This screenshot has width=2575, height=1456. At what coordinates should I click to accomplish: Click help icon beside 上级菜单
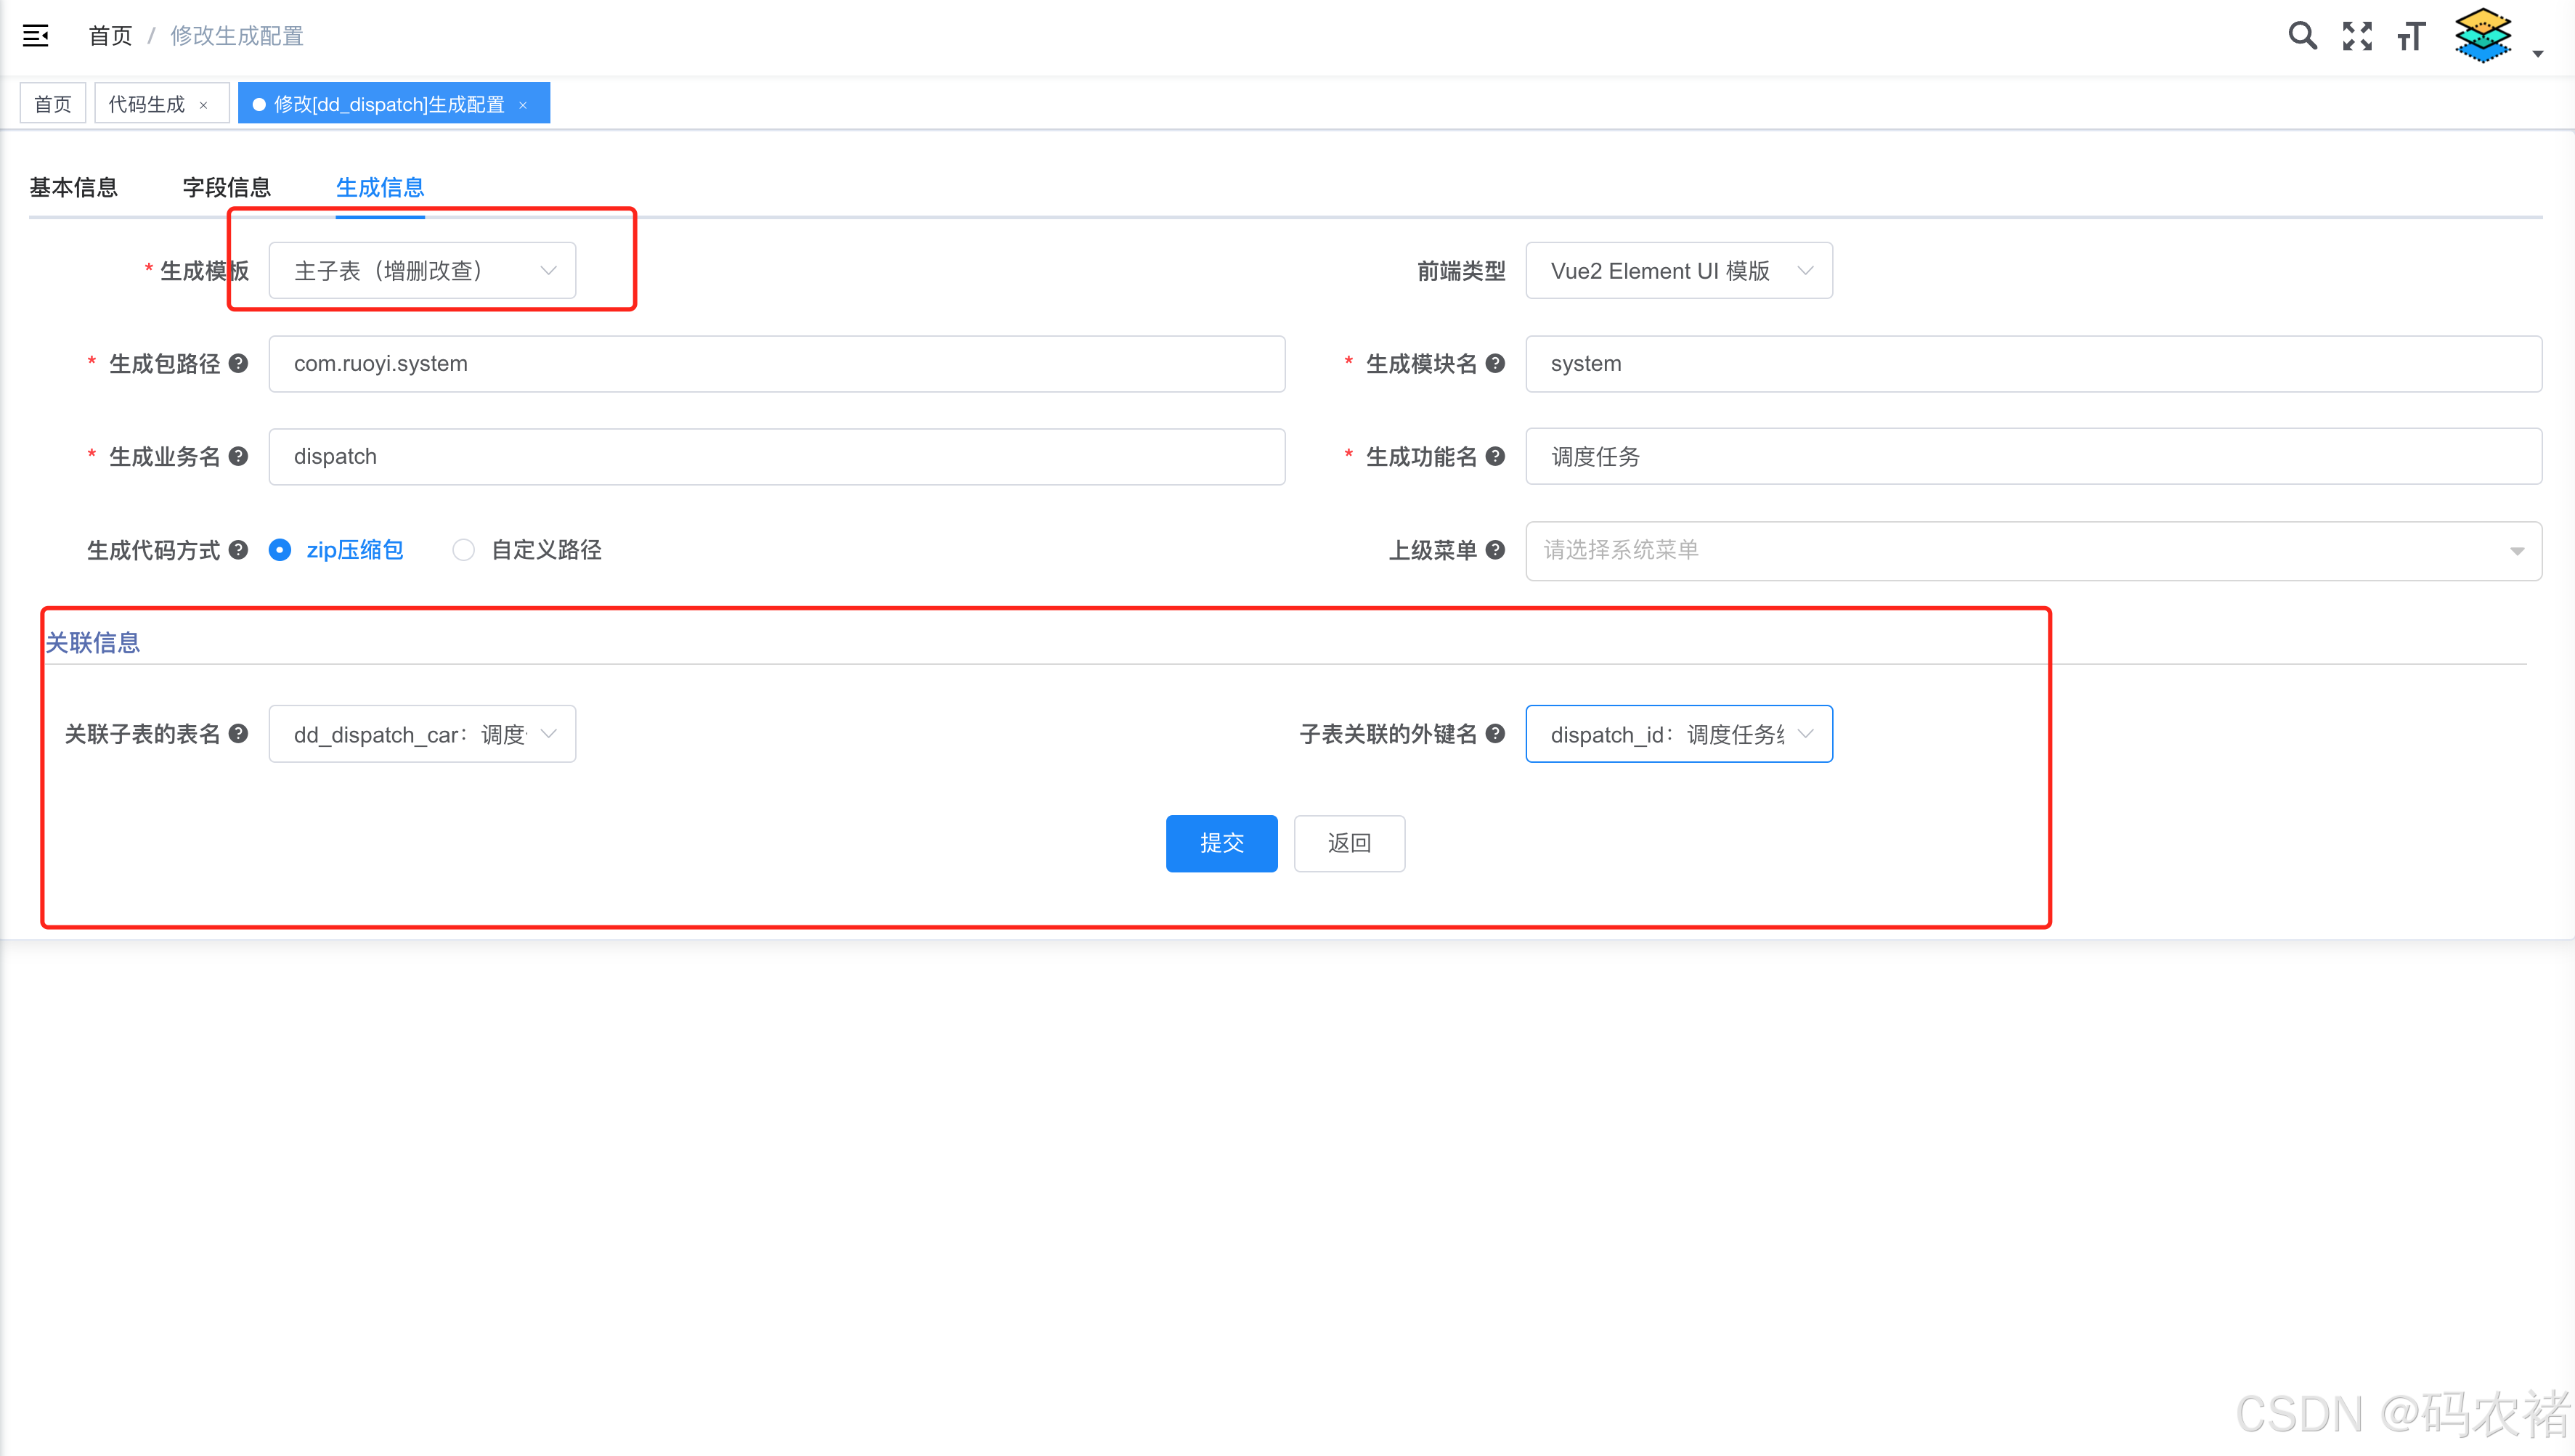point(1496,549)
